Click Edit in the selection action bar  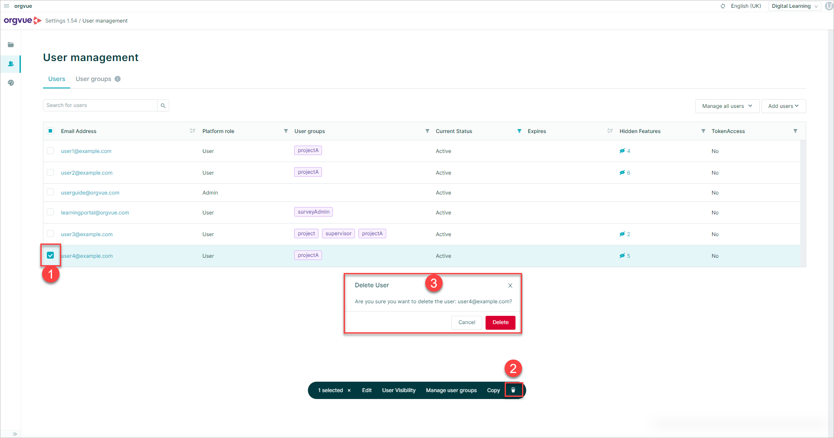(367, 390)
